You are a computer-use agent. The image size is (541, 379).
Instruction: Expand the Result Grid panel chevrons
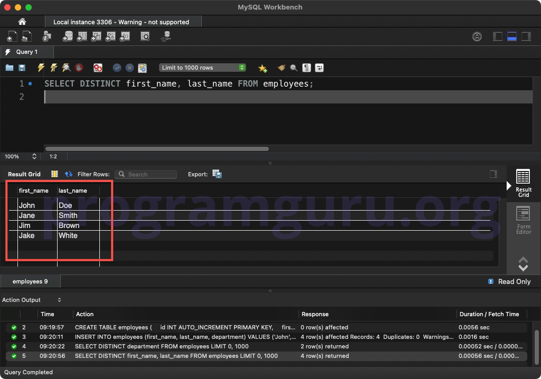523,264
